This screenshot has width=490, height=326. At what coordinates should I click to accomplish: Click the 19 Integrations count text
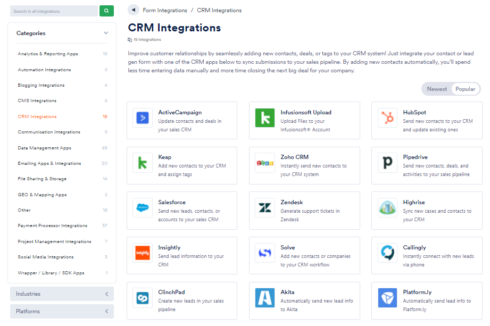[147, 40]
